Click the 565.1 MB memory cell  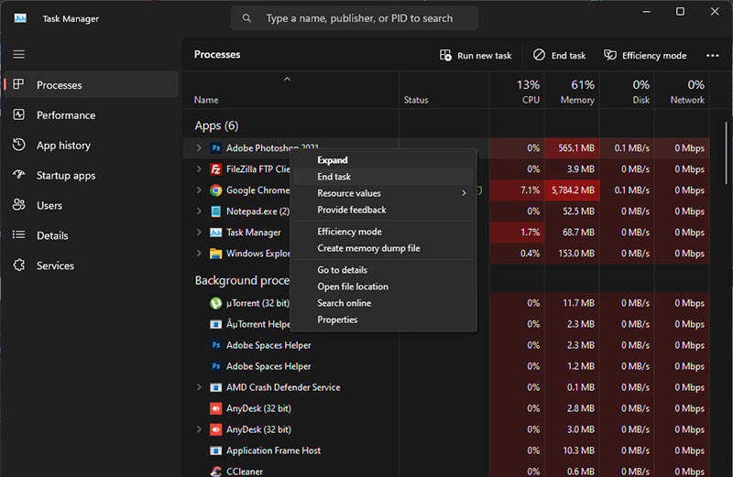coord(572,148)
